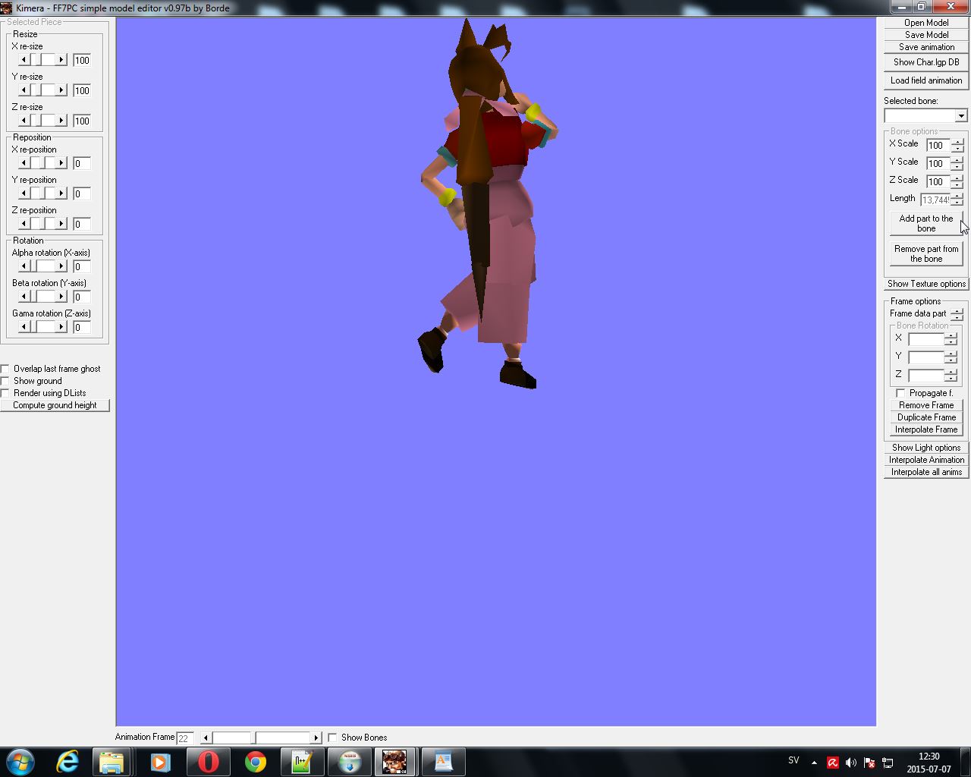Click Interpolate Frame button
This screenshot has height=777, width=971.
tap(926, 429)
